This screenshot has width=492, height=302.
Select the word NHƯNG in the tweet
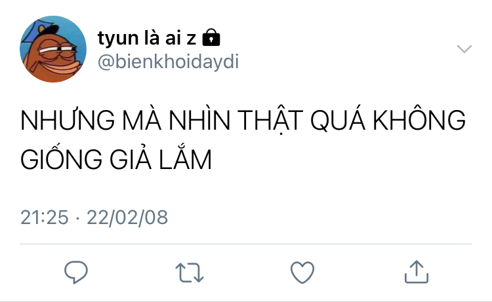(x=68, y=119)
